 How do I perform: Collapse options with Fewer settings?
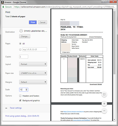click(x=16, y=108)
